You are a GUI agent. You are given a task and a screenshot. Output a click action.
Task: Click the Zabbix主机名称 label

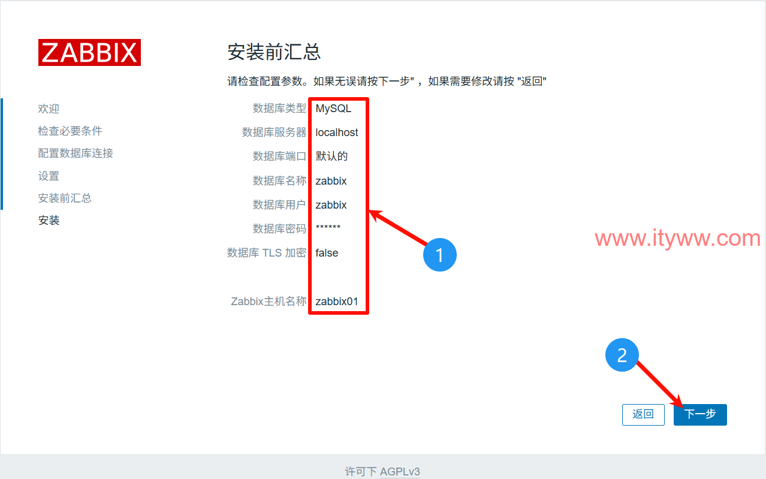[269, 301]
